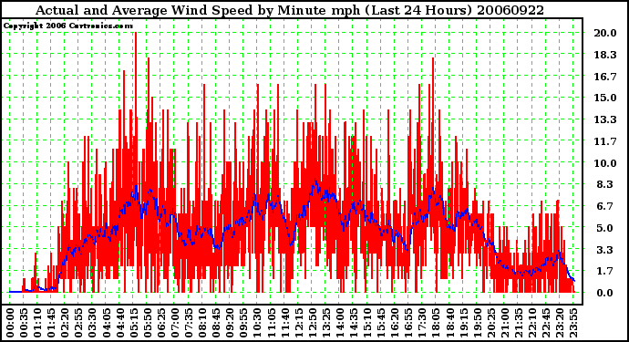Viewport: 629px width, 342px height.
Task: Click the 19:15 time label
Action: pyautogui.click(x=463, y=323)
